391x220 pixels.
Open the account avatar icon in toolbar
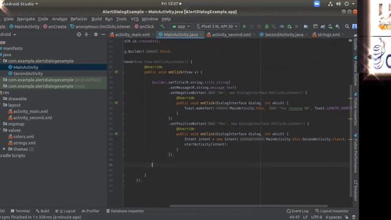354,26
